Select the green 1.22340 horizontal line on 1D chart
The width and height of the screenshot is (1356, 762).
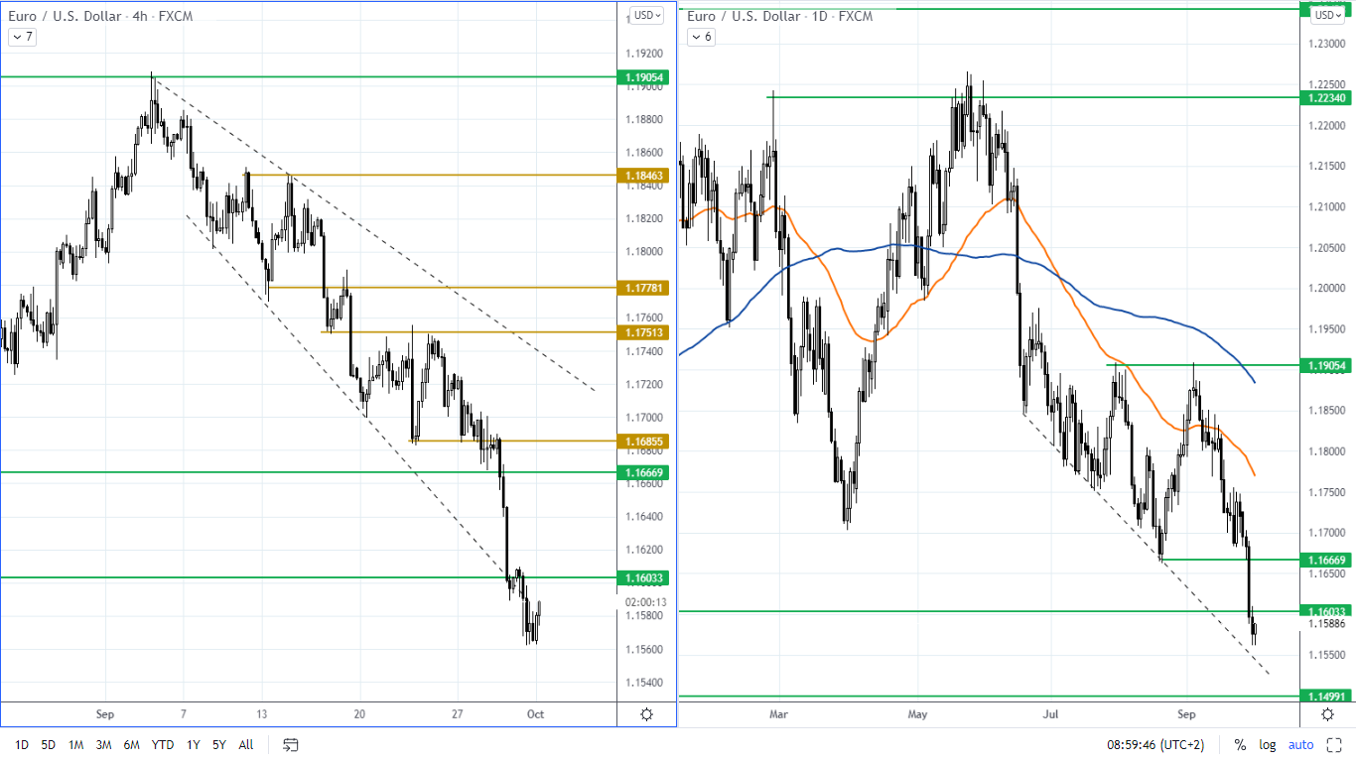click(x=1032, y=97)
